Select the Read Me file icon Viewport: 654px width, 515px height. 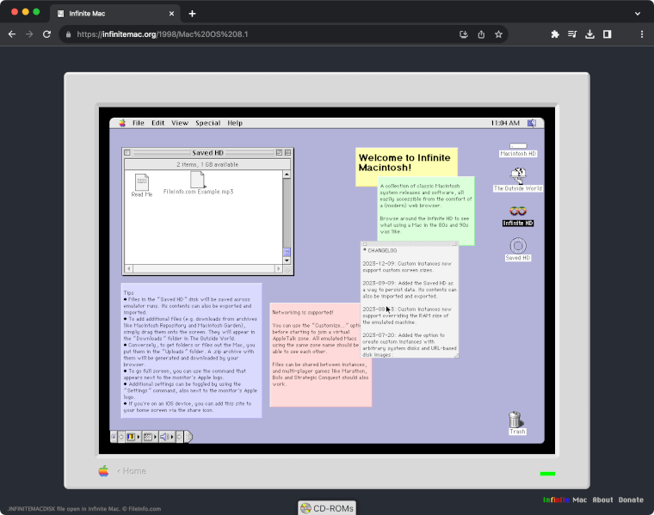[141, 182]
